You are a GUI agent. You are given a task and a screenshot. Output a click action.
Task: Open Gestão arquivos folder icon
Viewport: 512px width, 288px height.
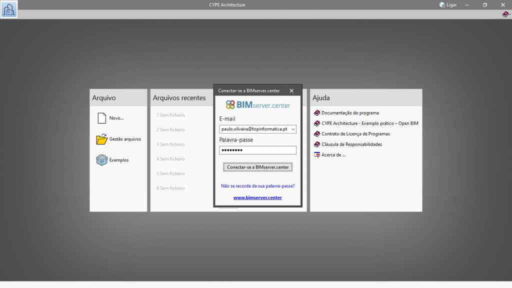coord(101,139)
